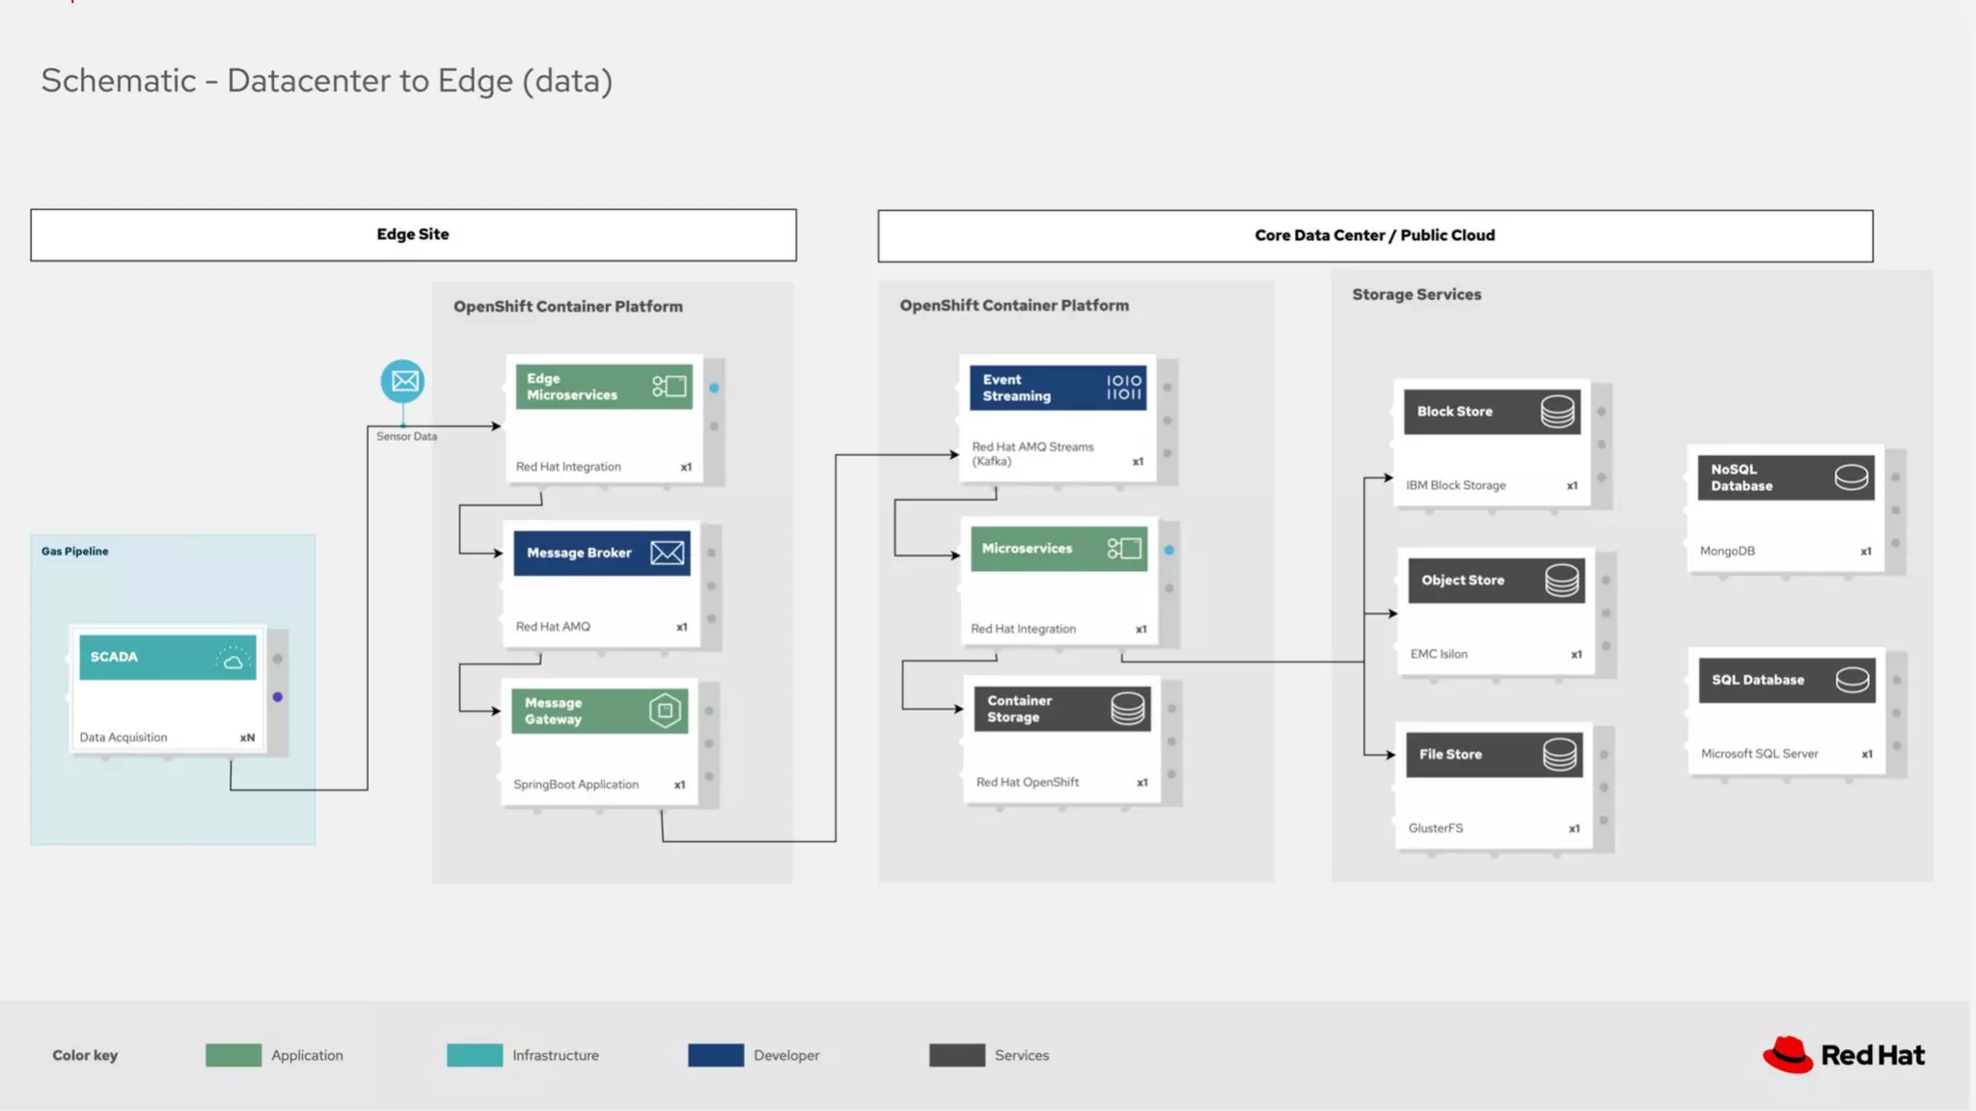Click the Message Gateway hexagon icon
The width and height of the screenshot is (1976, 1111).
665,711
